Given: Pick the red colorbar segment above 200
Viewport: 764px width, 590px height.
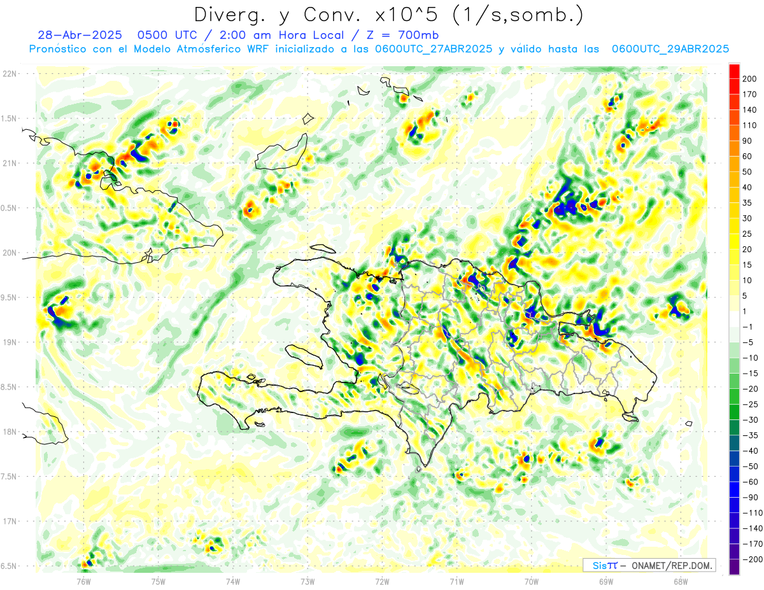Looking at the screenshot, I should click(734, 71).
